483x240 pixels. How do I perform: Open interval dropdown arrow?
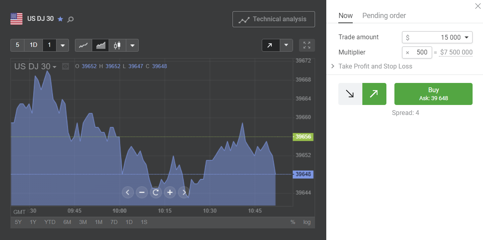pyautogui.click(x=63, y=45)
